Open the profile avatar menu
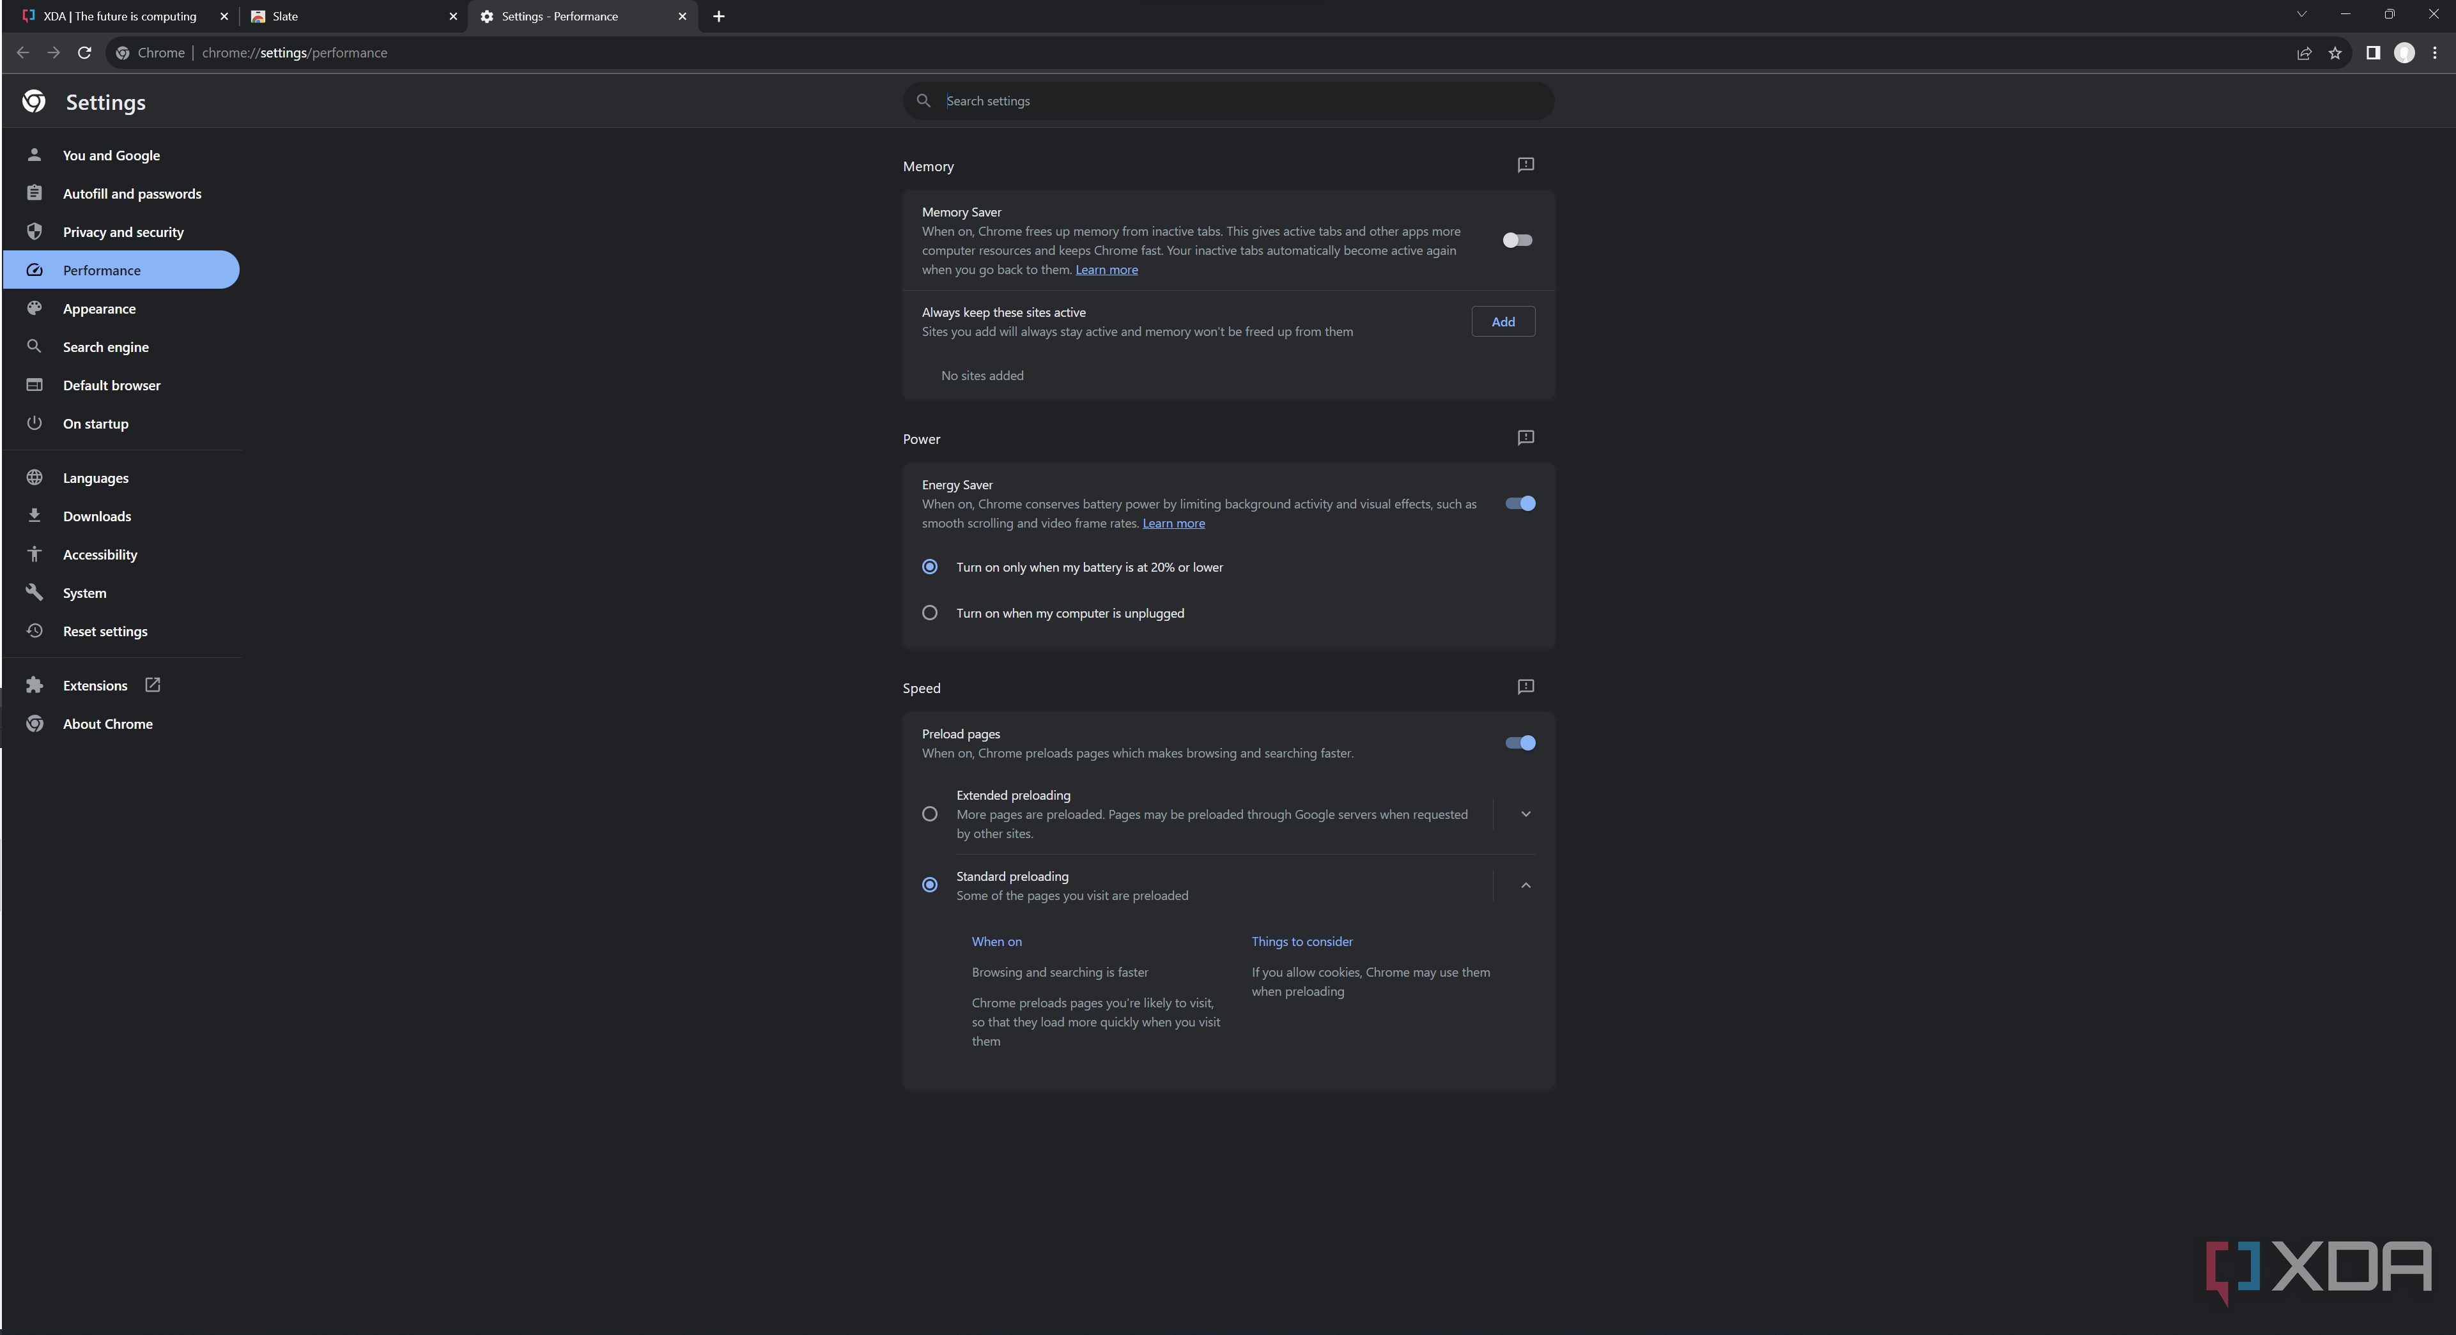Viewport: 2456px width, 1335px height. tap(2404, 52)
